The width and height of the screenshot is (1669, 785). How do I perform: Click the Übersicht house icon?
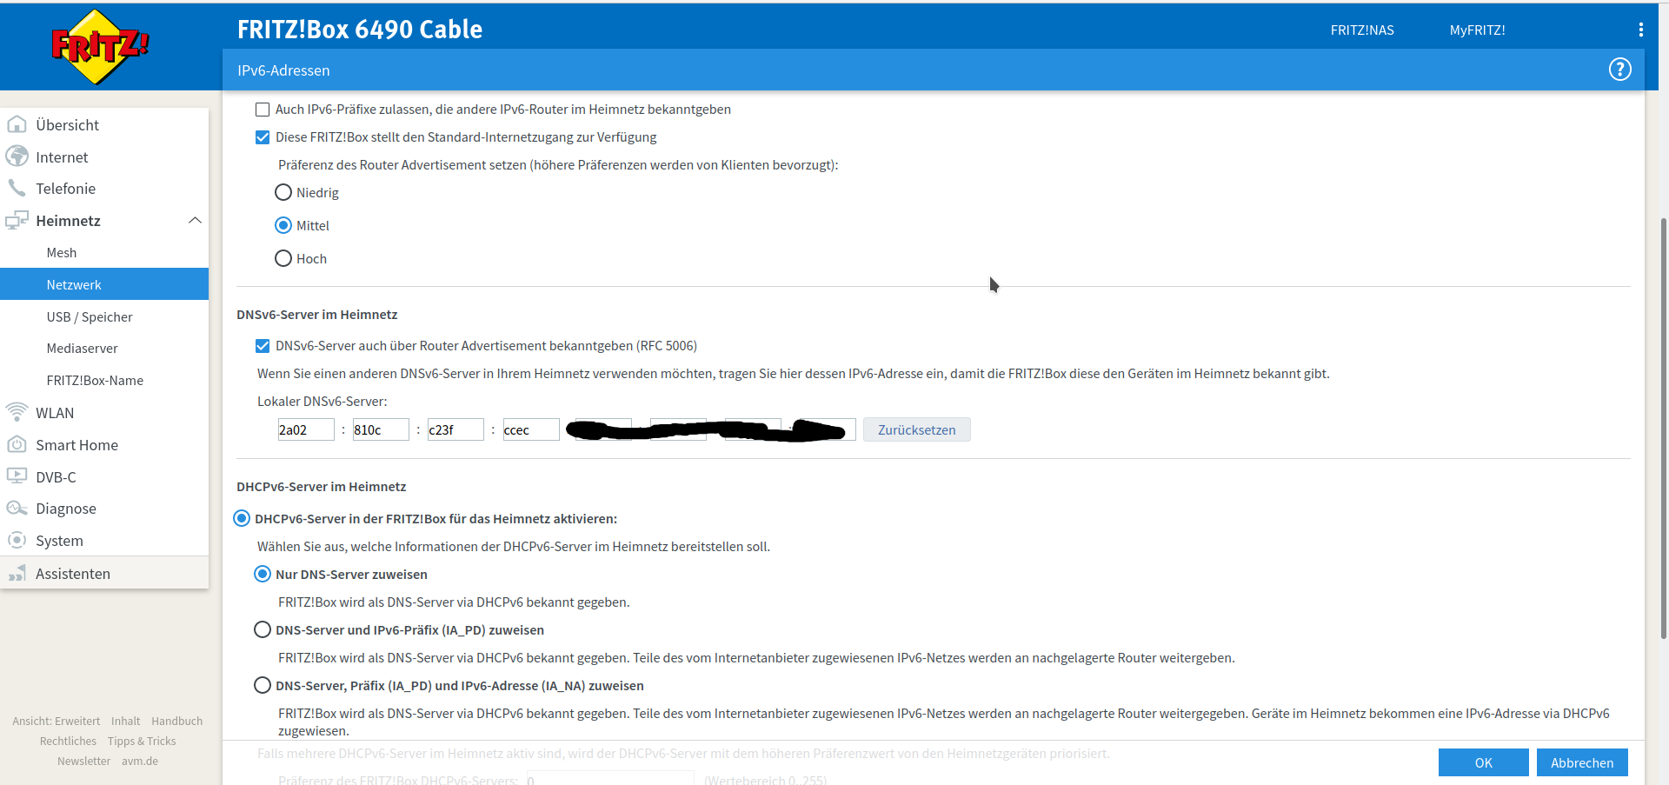pyautogui.click(x=17, y=124)
